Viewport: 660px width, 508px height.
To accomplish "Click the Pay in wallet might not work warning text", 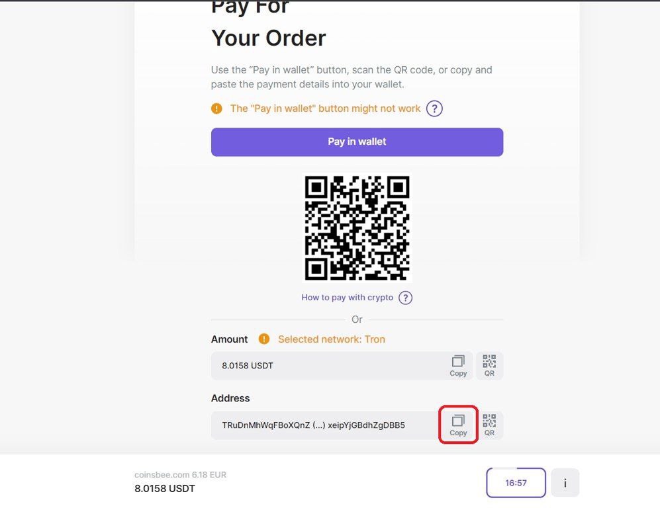I will pyautogui.click(x=325, y=108).
